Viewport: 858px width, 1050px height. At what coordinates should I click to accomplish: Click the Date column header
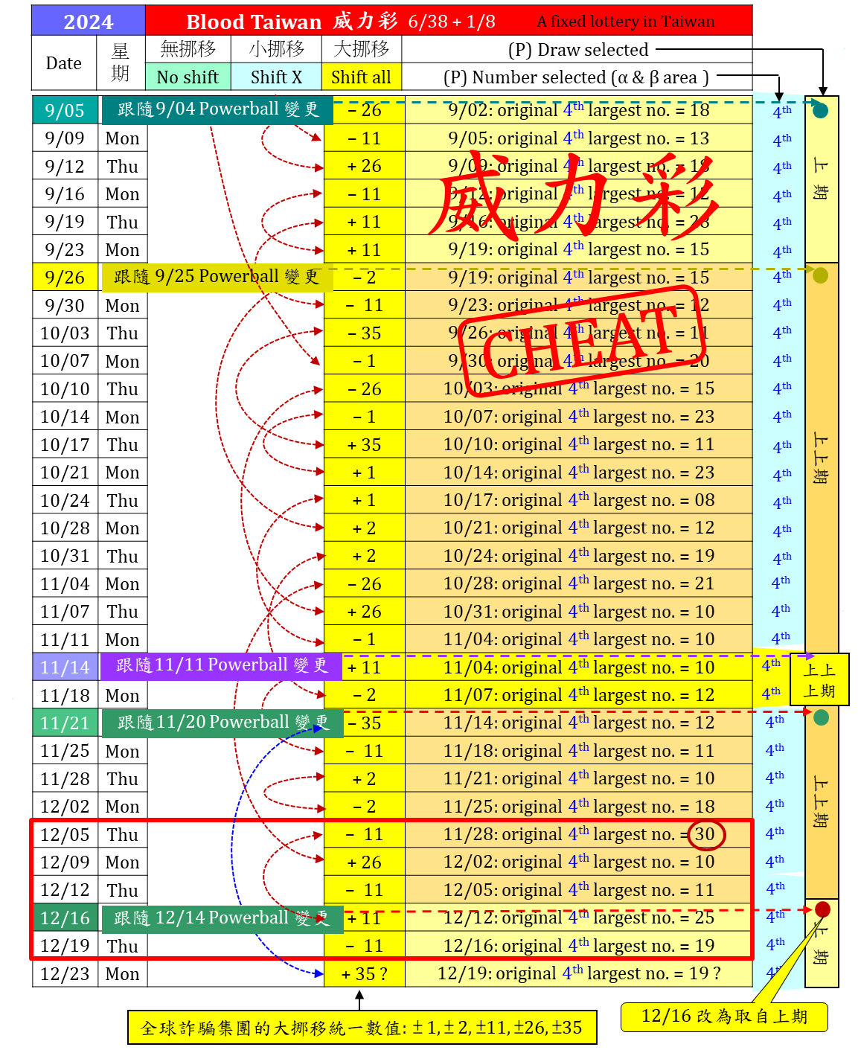pos(64,63)
